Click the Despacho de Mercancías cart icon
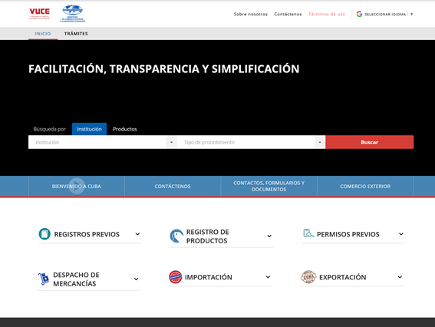This screenshot has height=327, width=435. click(x=43, y=279)
